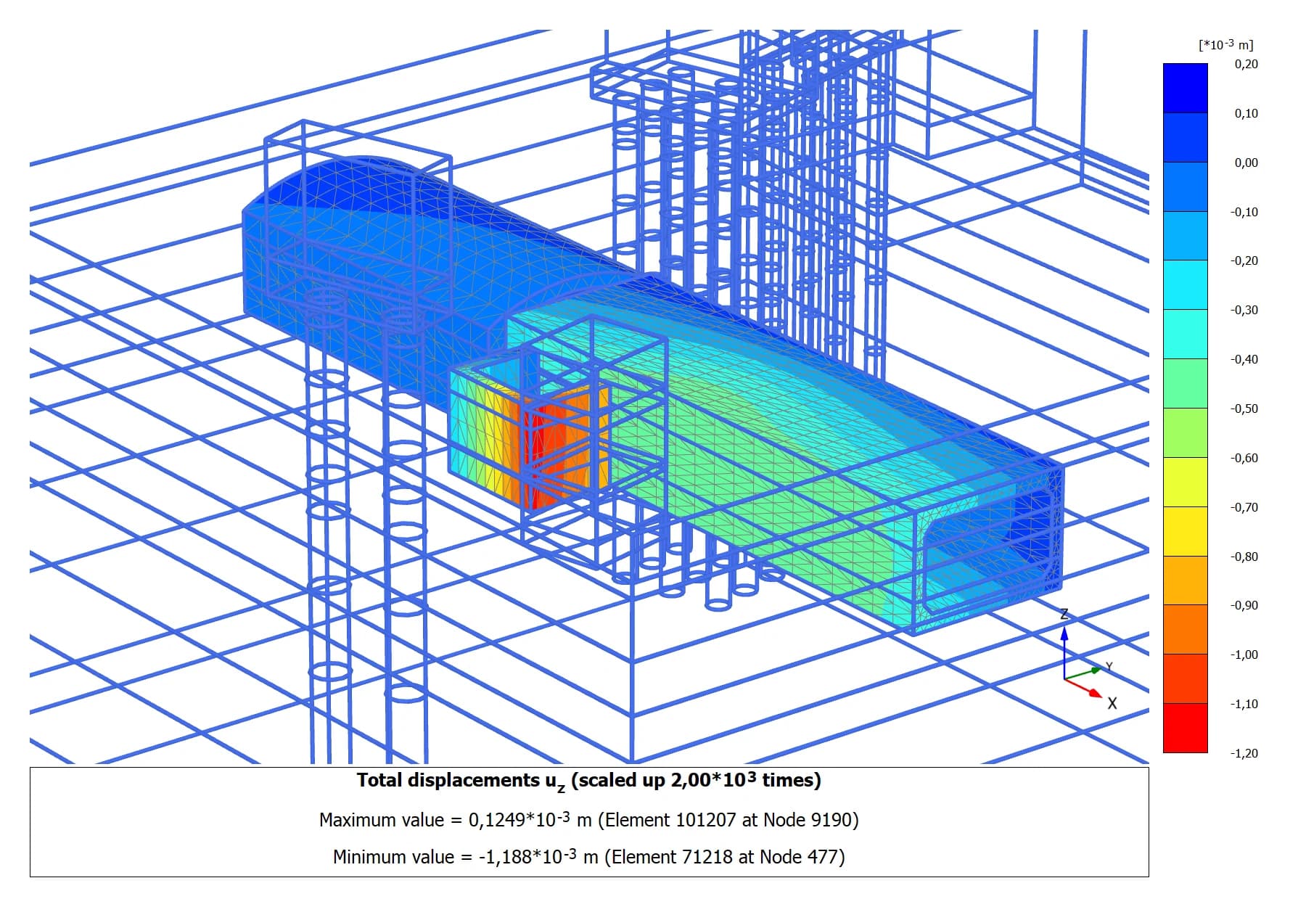Click the -1,20 legend scale label
This screenshot has width=1306, height=907.
click(x=1244, y=753)
